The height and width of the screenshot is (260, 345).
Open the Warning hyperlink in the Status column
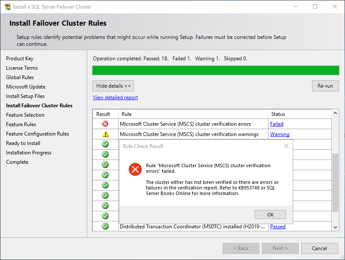[x=280, y=133]
